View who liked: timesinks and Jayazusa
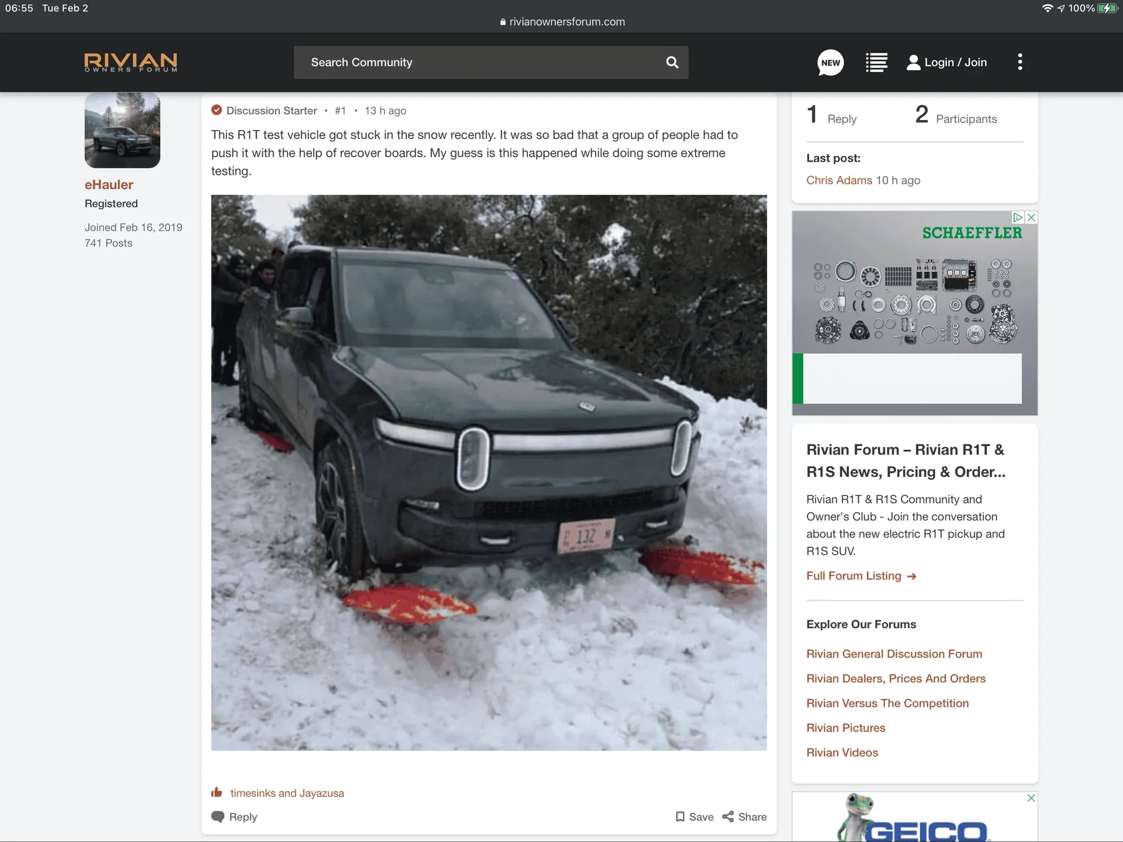The height and width of the screenshot is (842, 1123). pyautogui.click(x=287, y=793)
